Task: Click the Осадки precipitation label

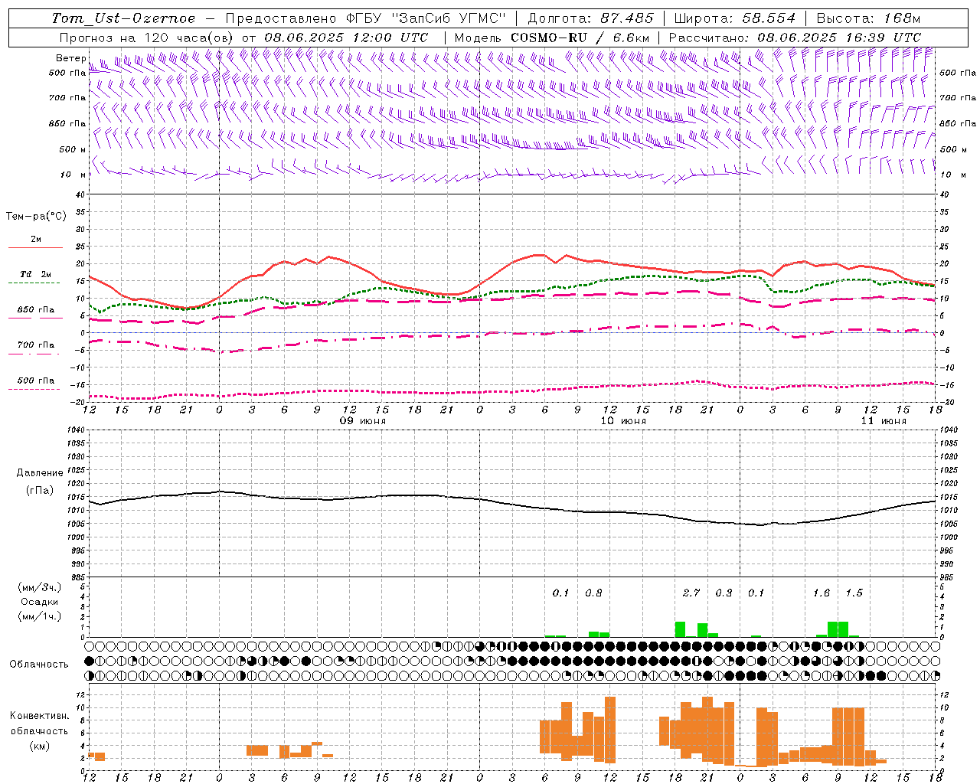Action: coord(40,602)
